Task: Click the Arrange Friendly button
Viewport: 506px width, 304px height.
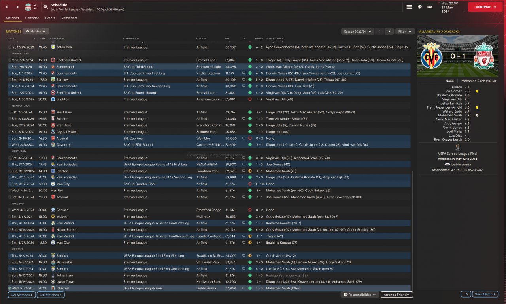Action: coord(397,295)
